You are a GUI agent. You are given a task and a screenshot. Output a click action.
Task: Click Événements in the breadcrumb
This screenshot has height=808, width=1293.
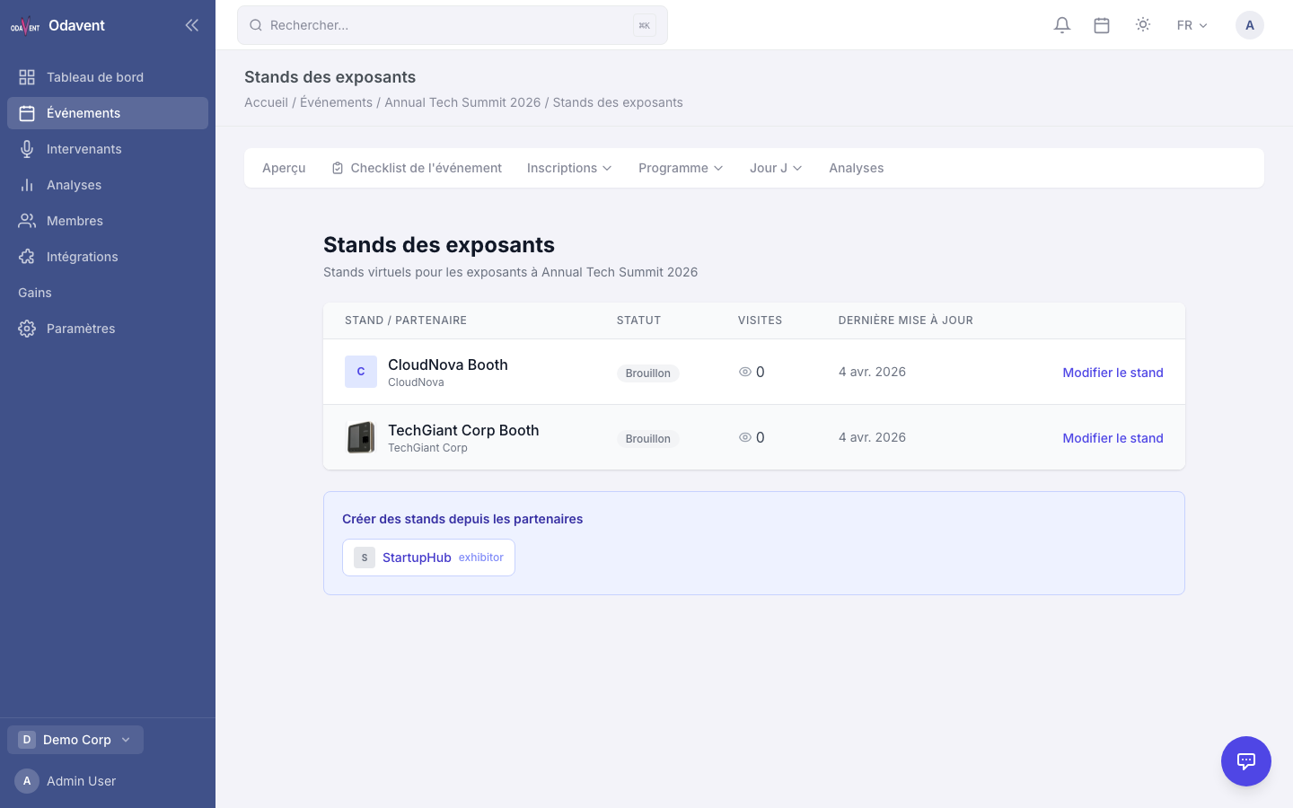[336, 102]
